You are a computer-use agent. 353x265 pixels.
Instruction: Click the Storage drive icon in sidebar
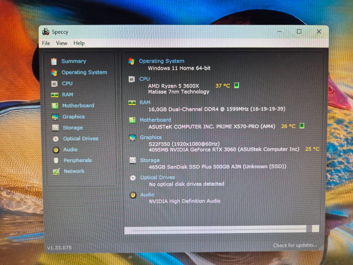55,128
